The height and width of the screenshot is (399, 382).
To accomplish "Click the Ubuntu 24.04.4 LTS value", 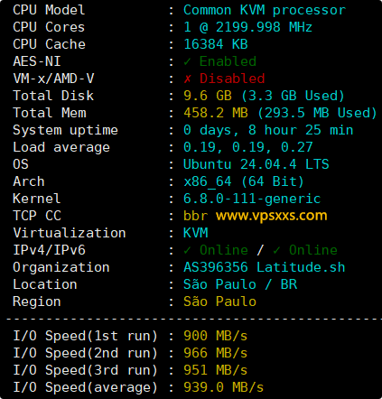I will (x=256, y=164).
